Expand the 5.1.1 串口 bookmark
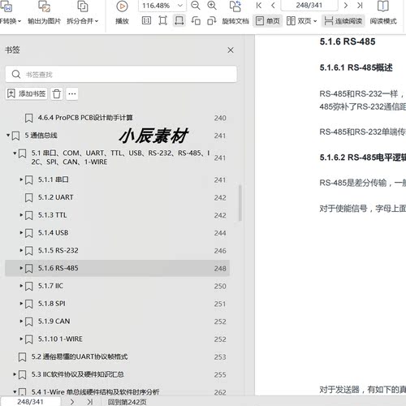This screenshot has width=406, height=406. (x=21, y=179)
